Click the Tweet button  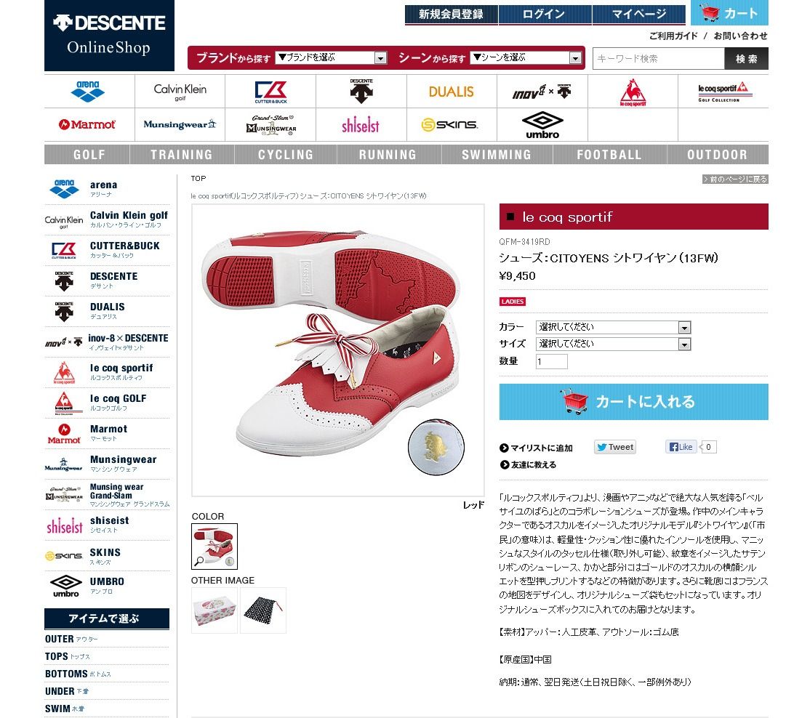[615, 447]
